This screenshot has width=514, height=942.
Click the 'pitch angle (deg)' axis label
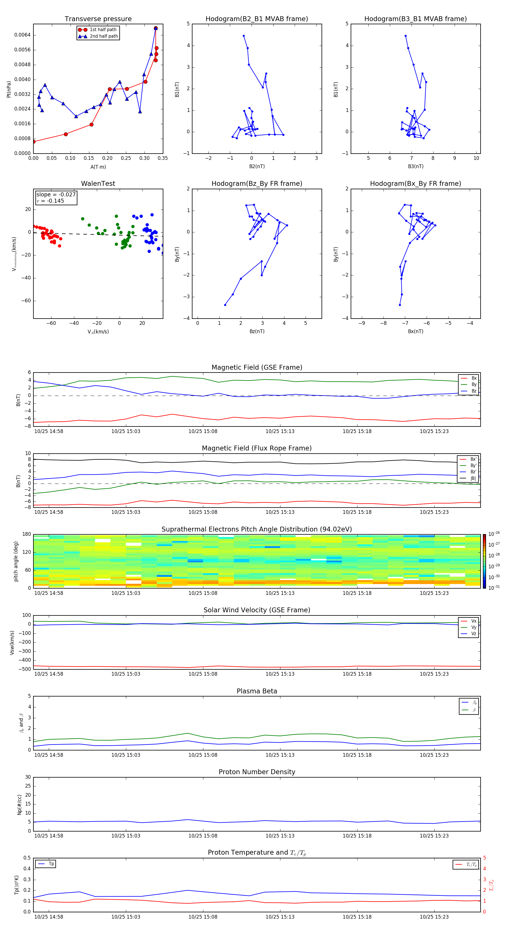click(16, 561)
